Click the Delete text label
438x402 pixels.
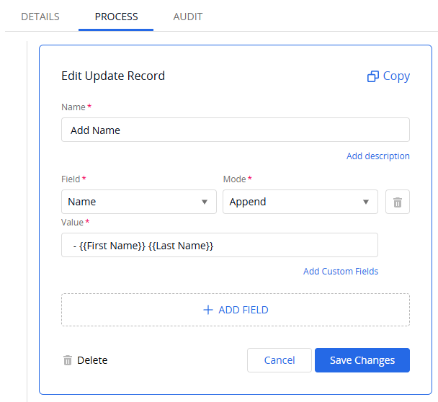pyautogui.click(x=92, y=360)
